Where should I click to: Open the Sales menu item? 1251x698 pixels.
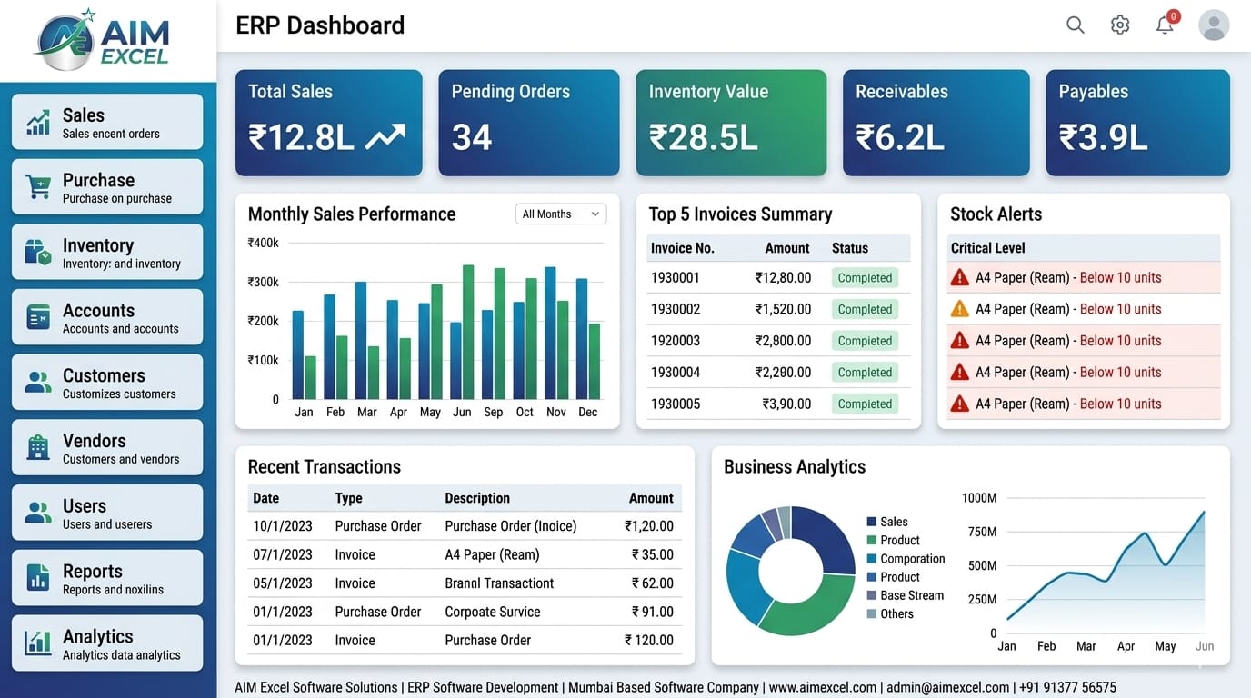[107, 122]
